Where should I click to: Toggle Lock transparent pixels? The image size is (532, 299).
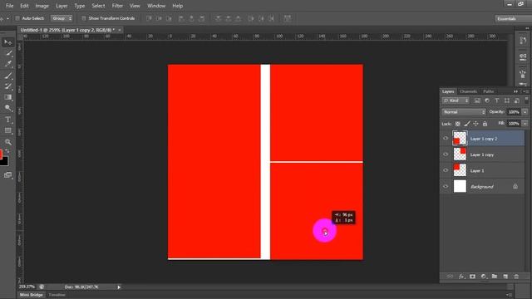tap(458, 124)
